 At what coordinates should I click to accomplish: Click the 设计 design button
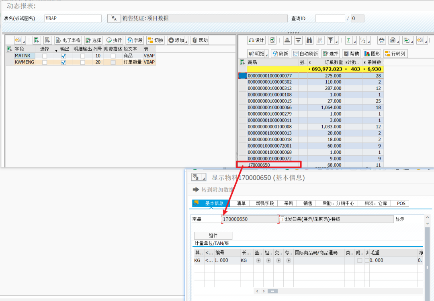[256, 41]
